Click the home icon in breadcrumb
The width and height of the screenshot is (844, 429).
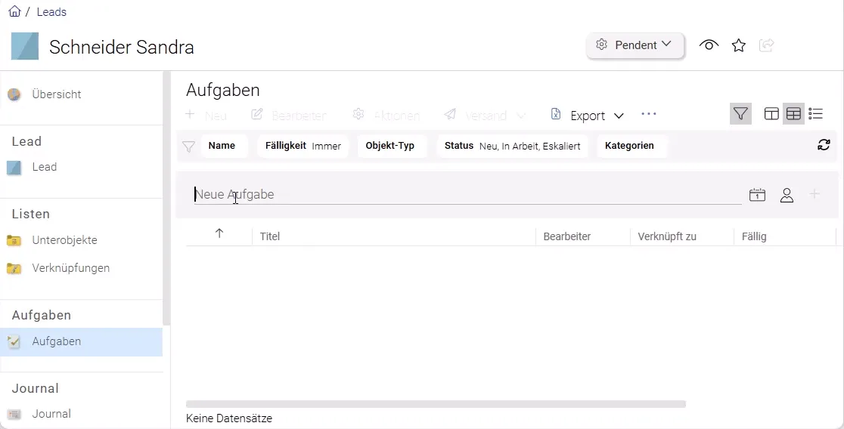[x=14, y=11]
